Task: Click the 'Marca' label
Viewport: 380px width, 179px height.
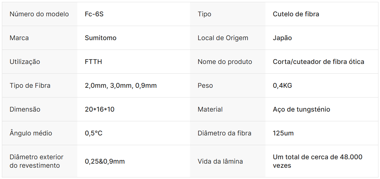Action: 19,38
